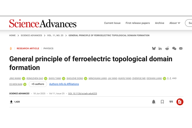Share article on Bluesky
Viewport: 192px width, 128px height.
click(154, 48)
